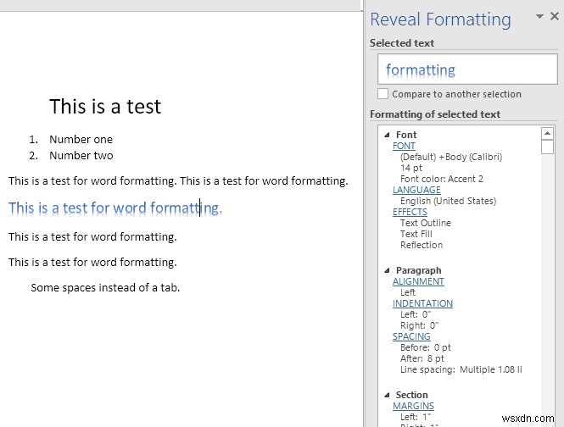The height and width of the screenshot is (427, 564).
Task: Click the Selected text preview box
Action: [x=467, y=69]
